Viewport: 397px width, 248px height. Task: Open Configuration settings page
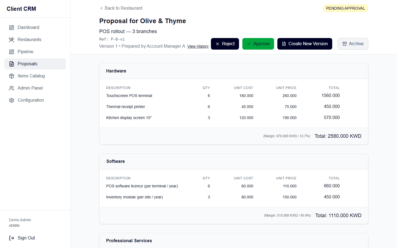click(35, 100)
